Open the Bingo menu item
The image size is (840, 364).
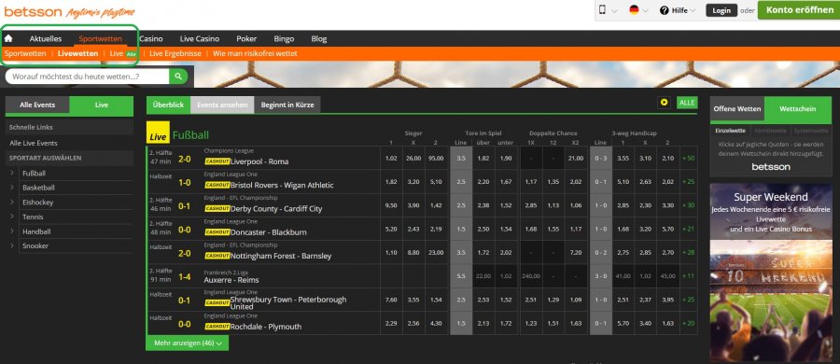pos(284,38)
